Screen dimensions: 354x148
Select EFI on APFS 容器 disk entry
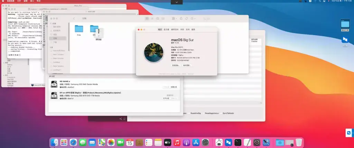pos(114,96)
